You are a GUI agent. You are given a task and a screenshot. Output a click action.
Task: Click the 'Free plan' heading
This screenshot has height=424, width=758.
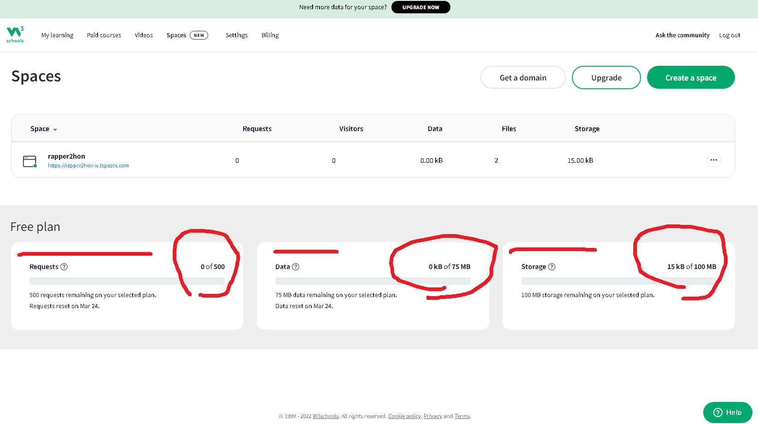[x=35, y=227]
